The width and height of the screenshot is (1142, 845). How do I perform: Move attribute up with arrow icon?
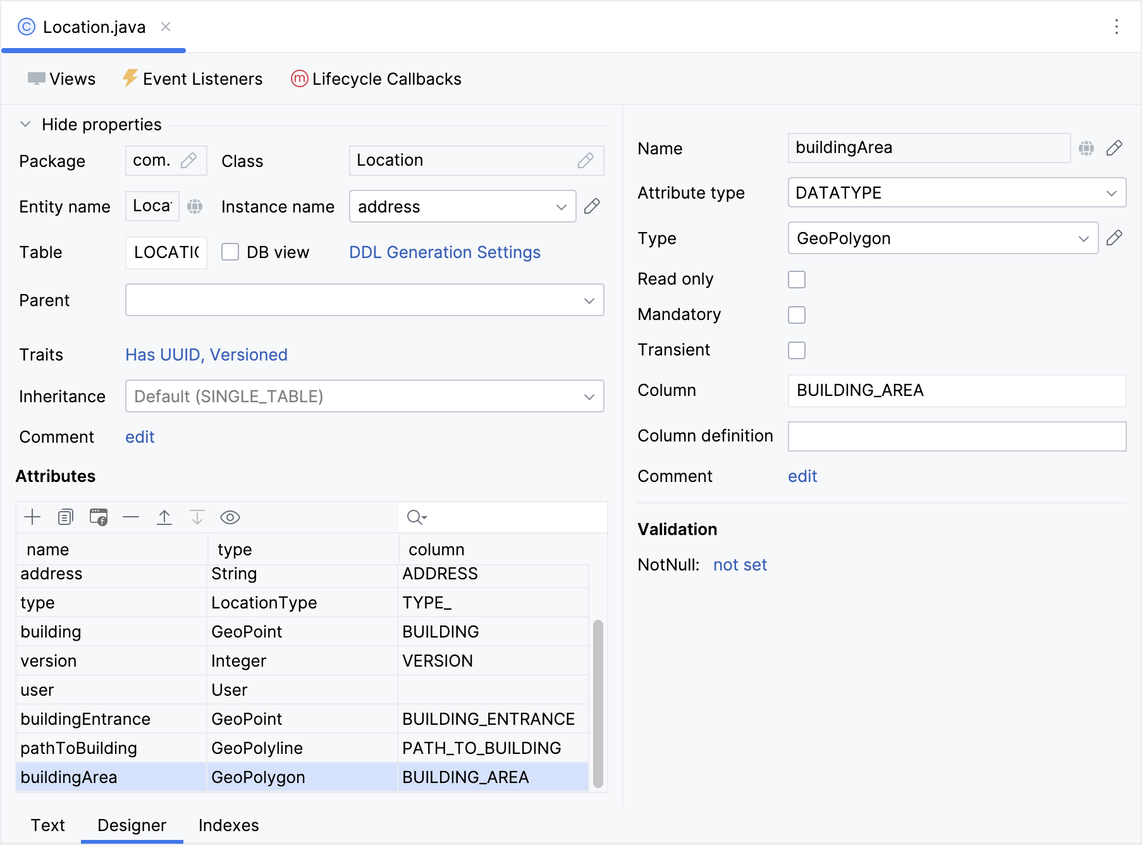164,517
